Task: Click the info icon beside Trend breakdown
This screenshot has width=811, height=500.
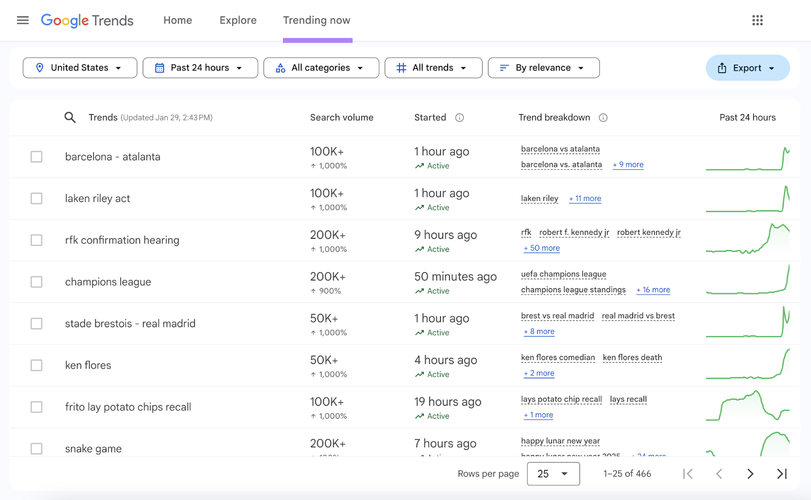Action: (603, 117)
